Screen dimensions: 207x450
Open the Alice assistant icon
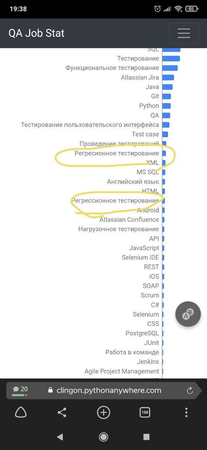tap(21, 412)
